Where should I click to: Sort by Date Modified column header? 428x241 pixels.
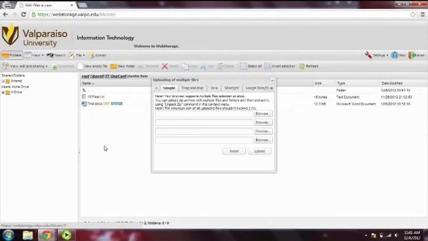coord(392,83)
